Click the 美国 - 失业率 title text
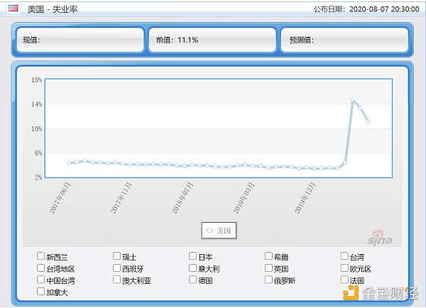This screenshot has height=308, width=426. [53, 9]
